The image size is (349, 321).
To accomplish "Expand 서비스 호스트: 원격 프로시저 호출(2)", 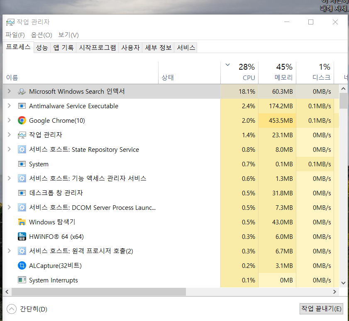I will (9, 251).
